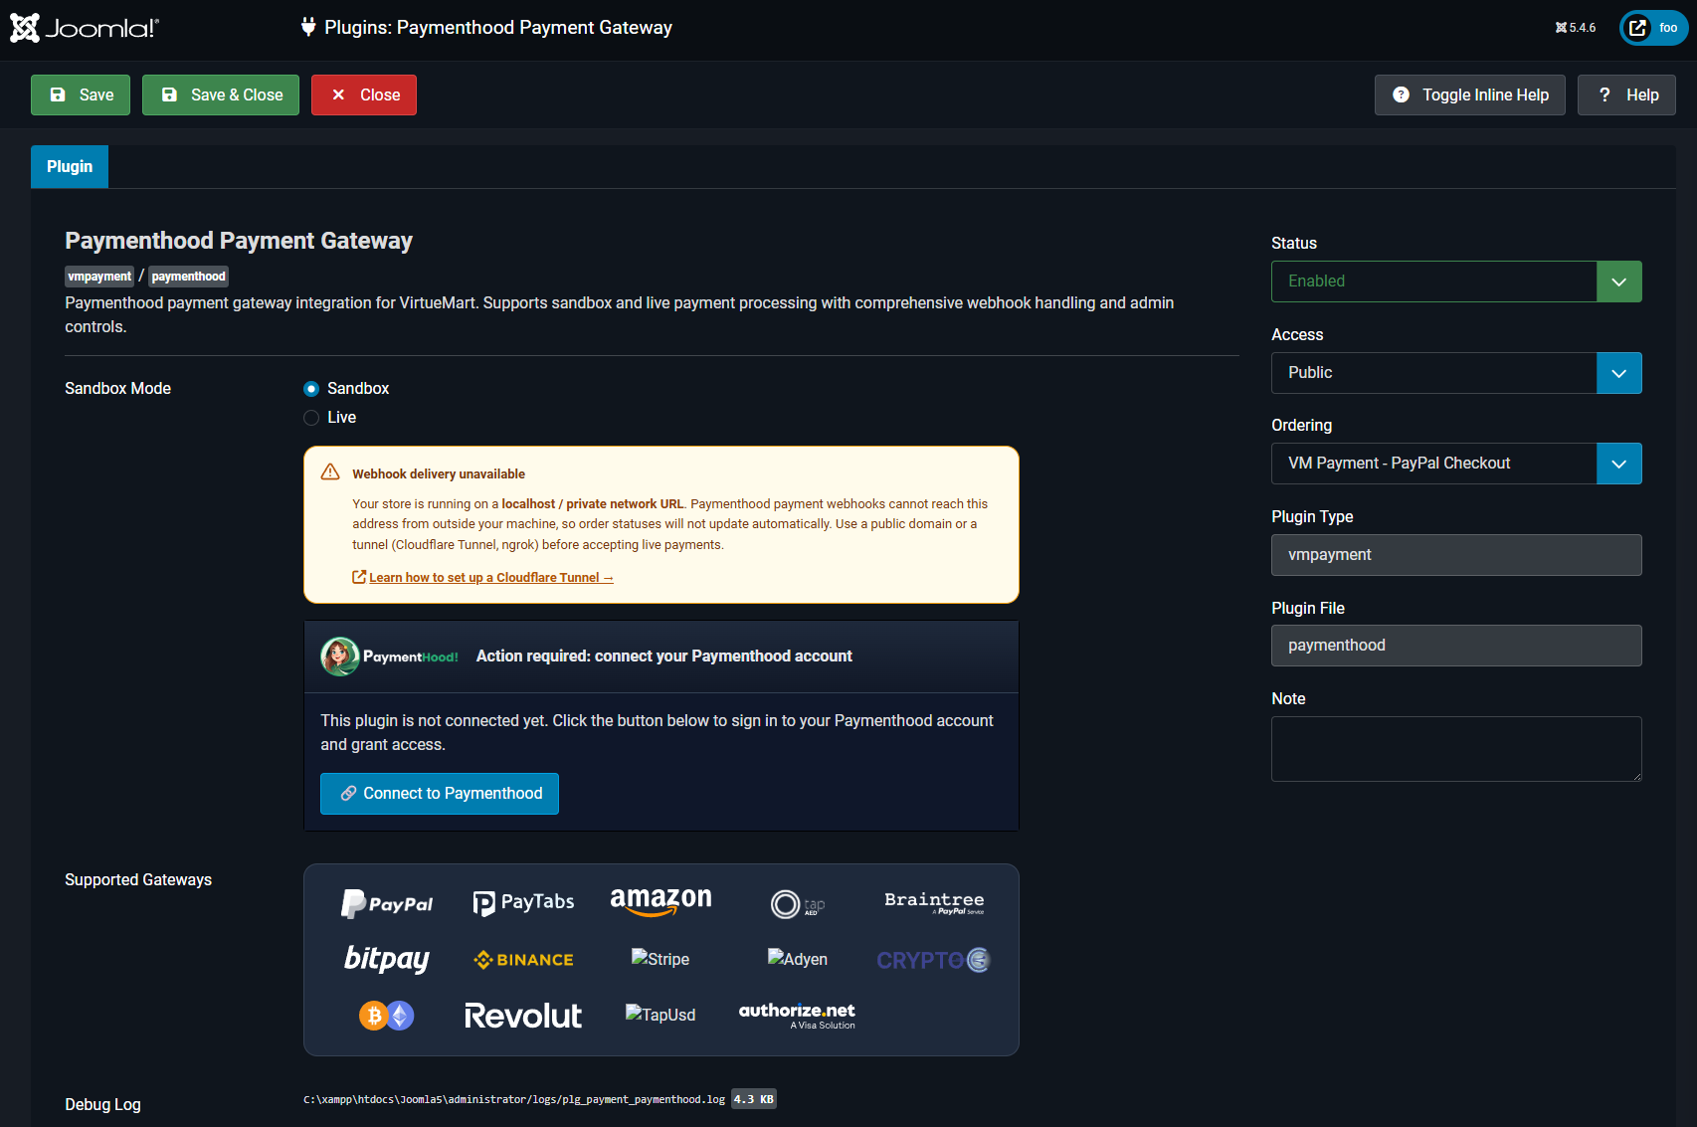Click the Paymenthood Payment Gateway heading
1697x1127 pixels.
tap(239, 241)
